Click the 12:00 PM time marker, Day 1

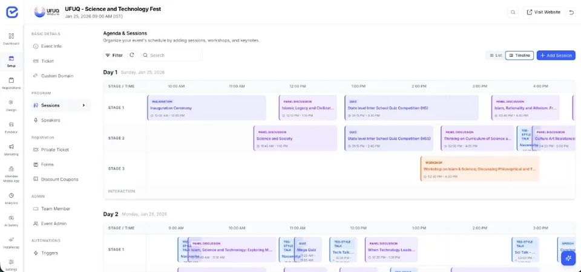click(298, 86)
